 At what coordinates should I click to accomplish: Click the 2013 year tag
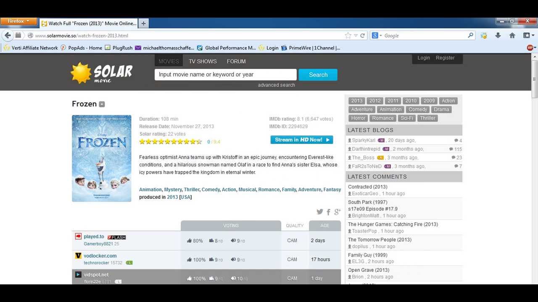click(357, 101)
